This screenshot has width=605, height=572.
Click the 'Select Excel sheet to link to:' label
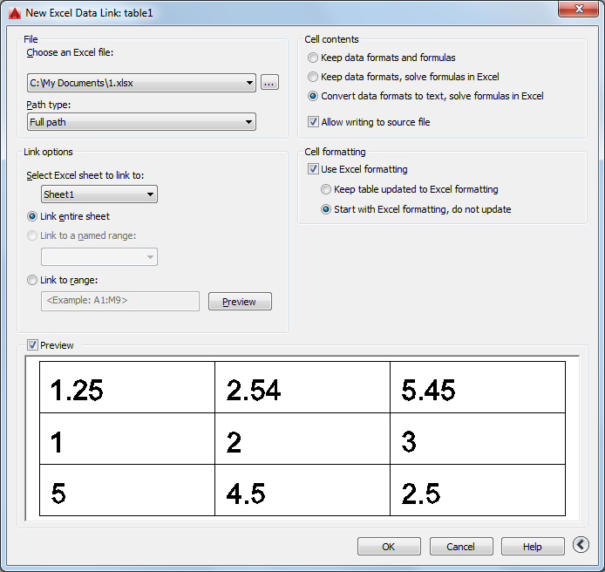[85, 175]
